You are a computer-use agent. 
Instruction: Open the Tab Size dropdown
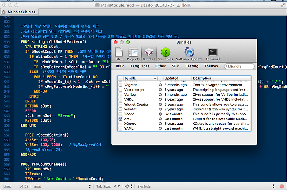[117, 186]
